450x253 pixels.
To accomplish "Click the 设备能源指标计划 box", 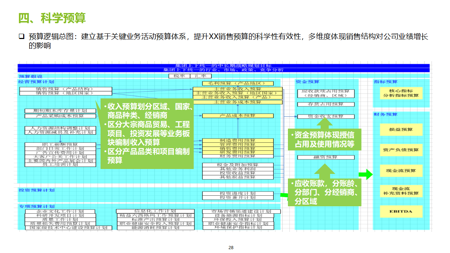I will (x=238, y=215).
